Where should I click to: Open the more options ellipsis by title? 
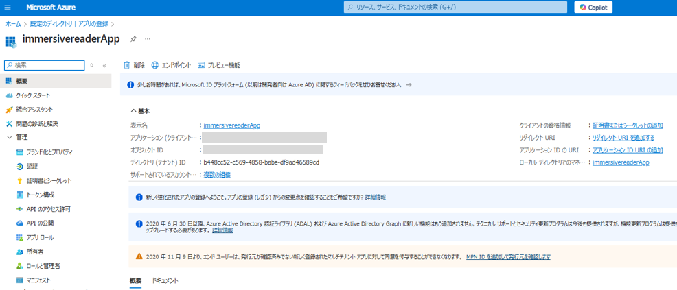coord(147,39)
